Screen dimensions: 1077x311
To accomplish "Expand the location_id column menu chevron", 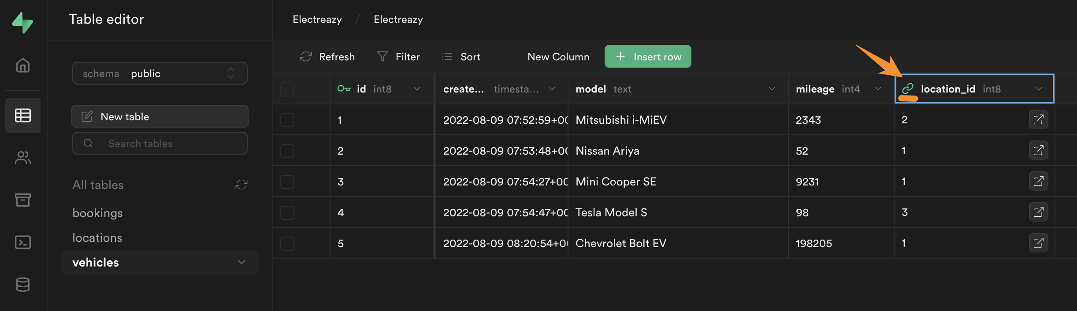I will (x=1039, y=89).
